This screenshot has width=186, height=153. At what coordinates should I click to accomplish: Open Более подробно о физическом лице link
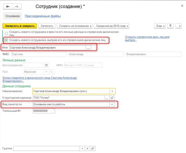click(39, 79)
